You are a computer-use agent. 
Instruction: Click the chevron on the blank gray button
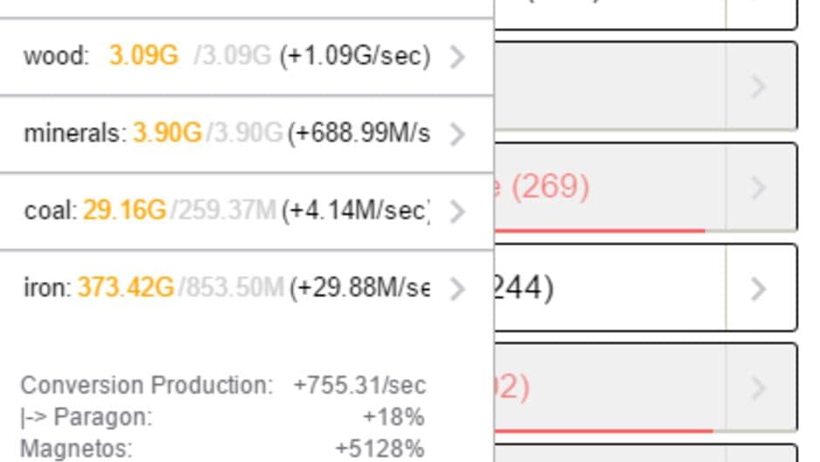pos(758,86)
